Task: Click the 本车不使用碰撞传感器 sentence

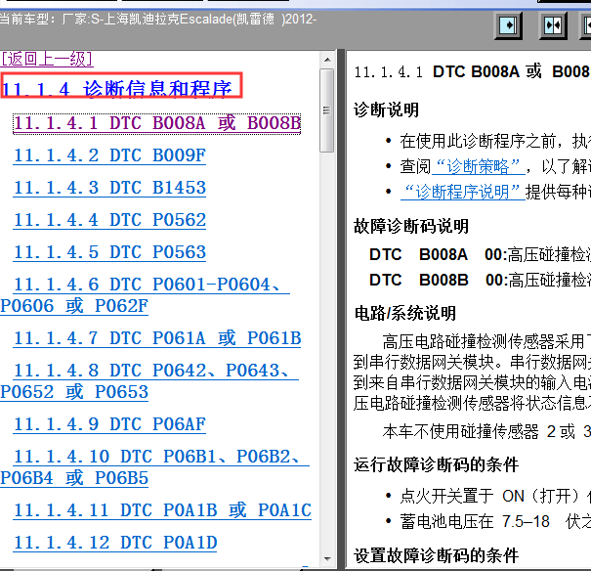Action: pos(486,431)
